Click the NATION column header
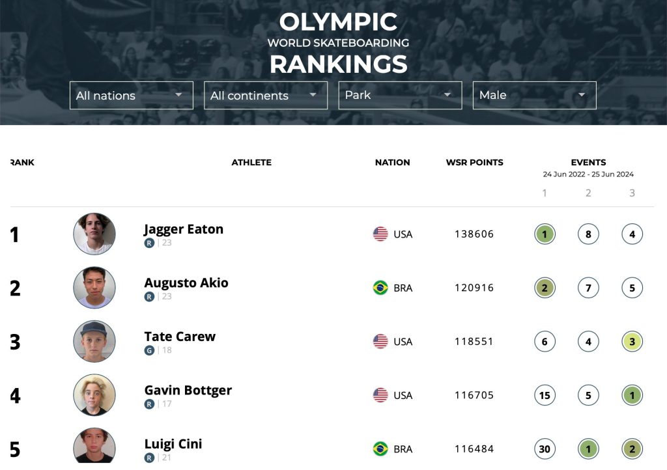Viewport: 667px width, 470px height. (x=393, y=162)
